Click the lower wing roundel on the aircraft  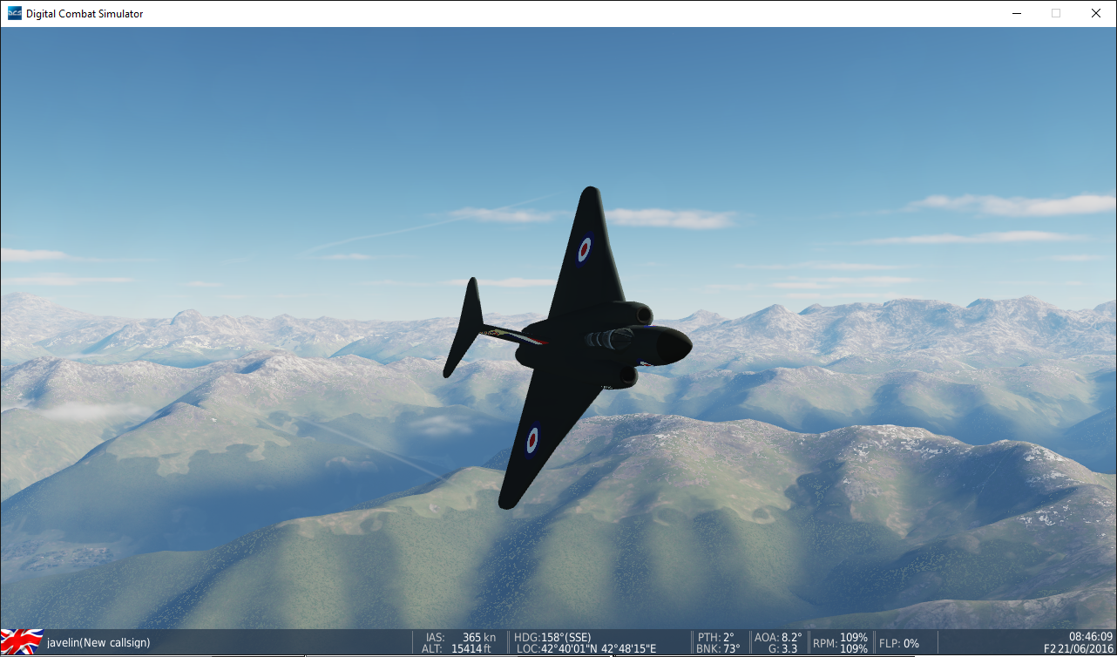(x=532, y=440)
